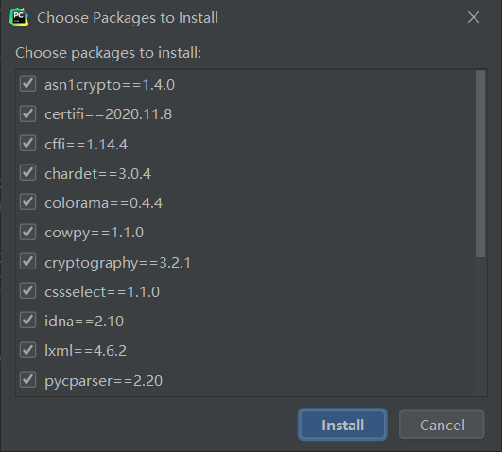Click the PyCharm logo icon
The width and height of the screenshot is (502, 452).
click(19, 17)
